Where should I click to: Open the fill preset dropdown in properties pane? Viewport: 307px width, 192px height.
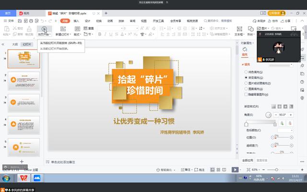click(x=281, y=65)
